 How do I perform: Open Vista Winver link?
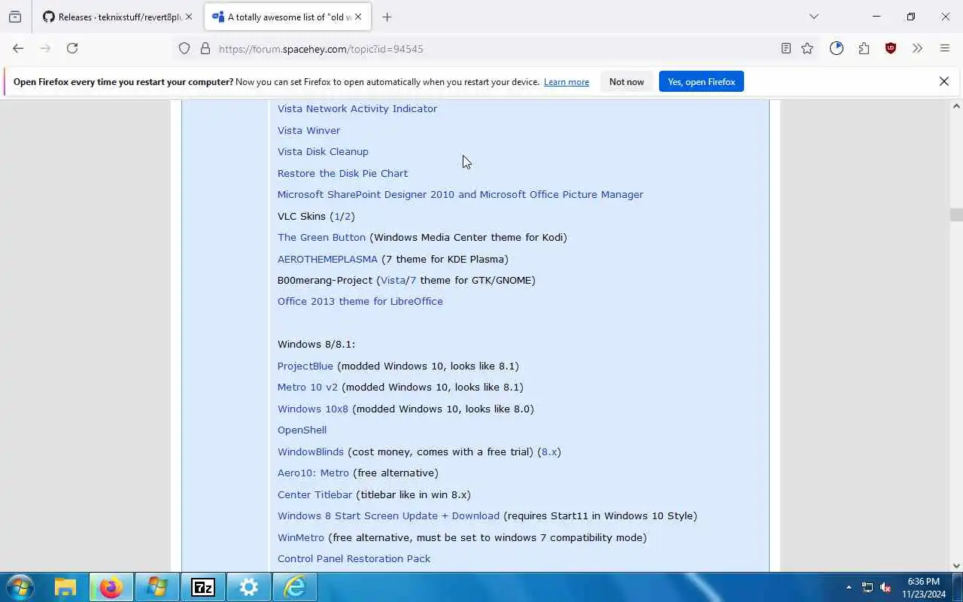coord(308,130)
